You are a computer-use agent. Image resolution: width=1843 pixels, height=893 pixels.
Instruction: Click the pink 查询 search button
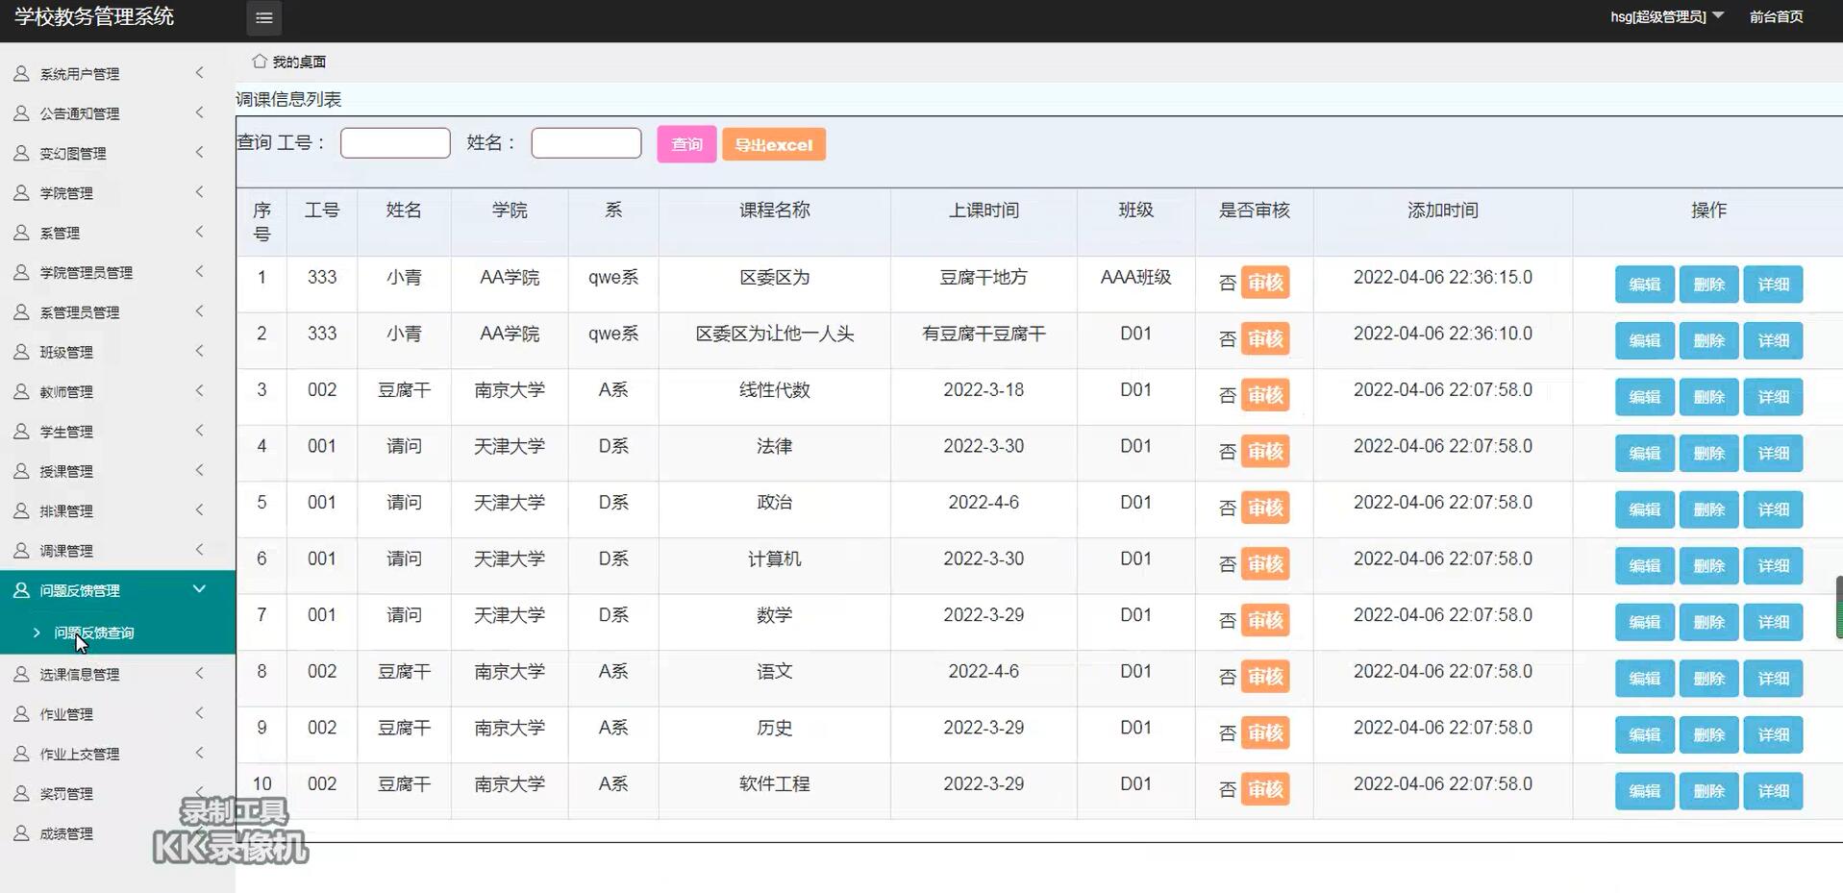(685, 143)
